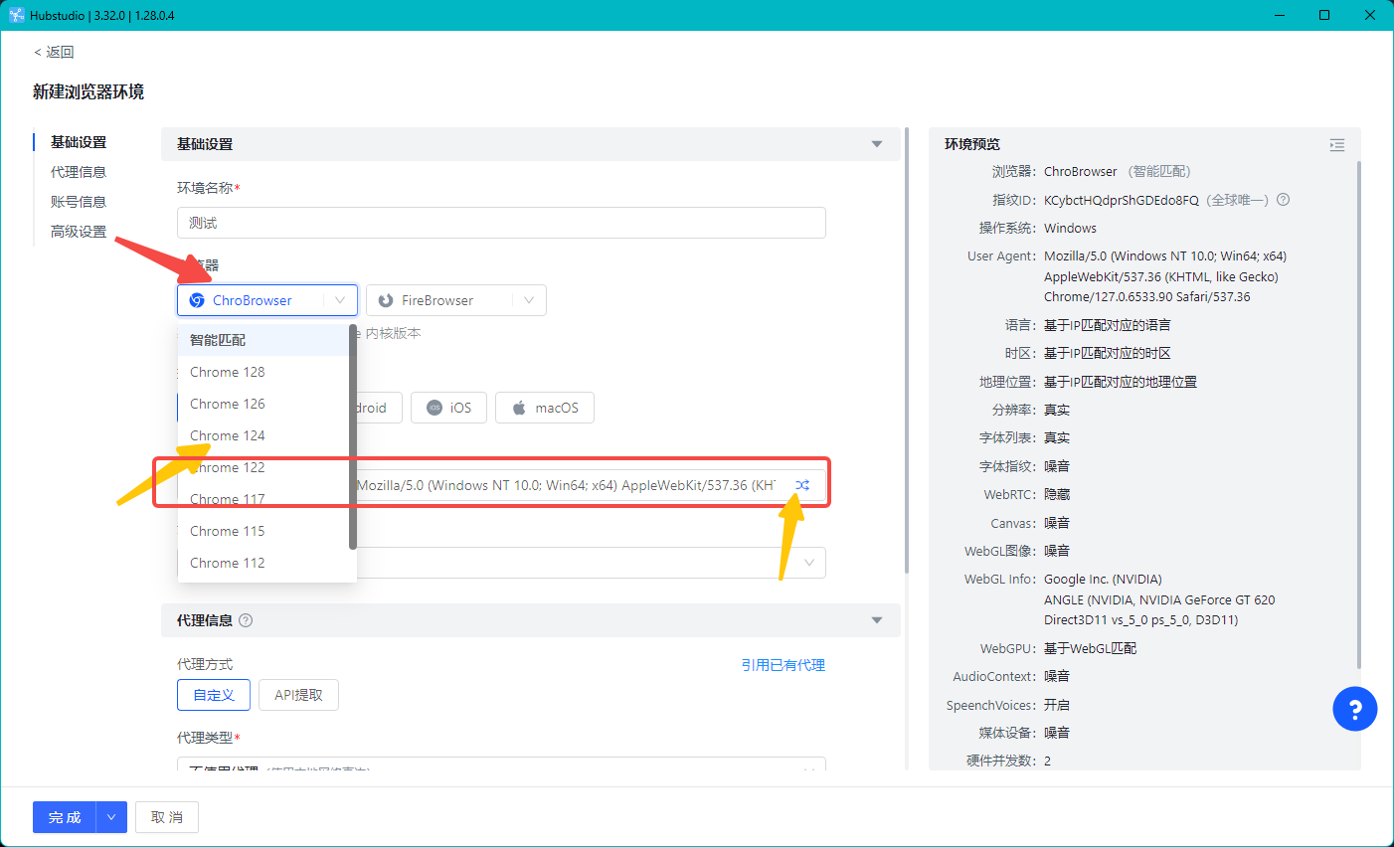Click the help icon beside 代理信息
The height and width of the screenshot is (847, 1394).
pos(246,620)
